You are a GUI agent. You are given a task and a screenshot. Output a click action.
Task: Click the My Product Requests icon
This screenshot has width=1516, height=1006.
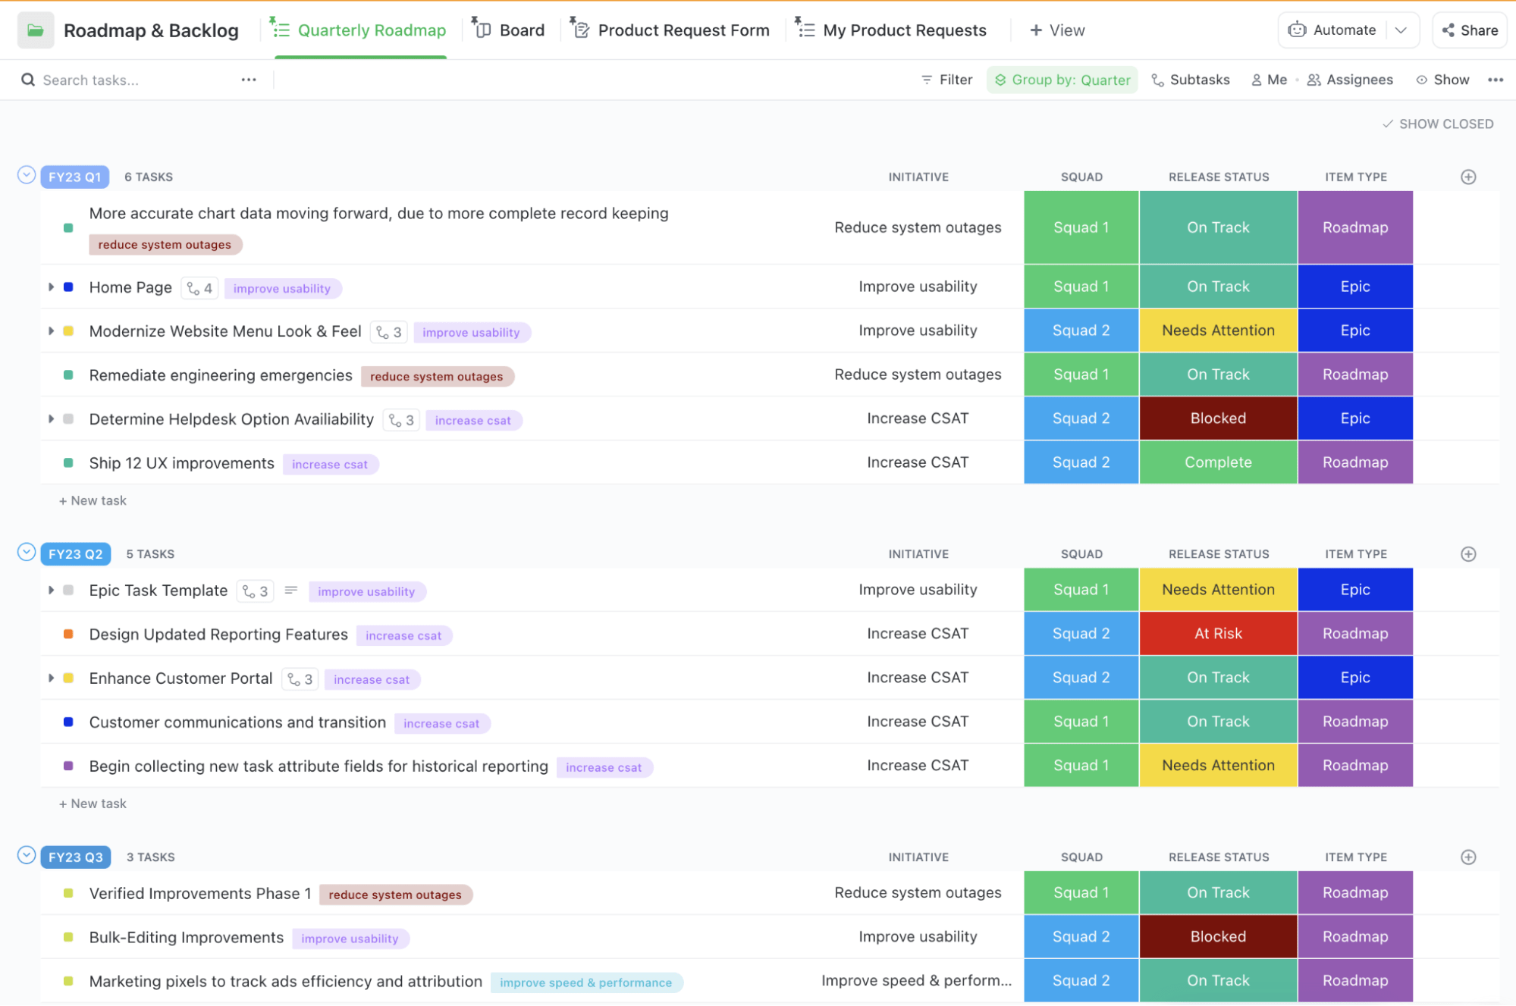click(x=803, y=30)
